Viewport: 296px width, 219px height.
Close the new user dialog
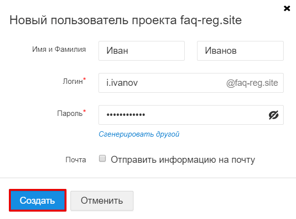[x=286, y=8]
